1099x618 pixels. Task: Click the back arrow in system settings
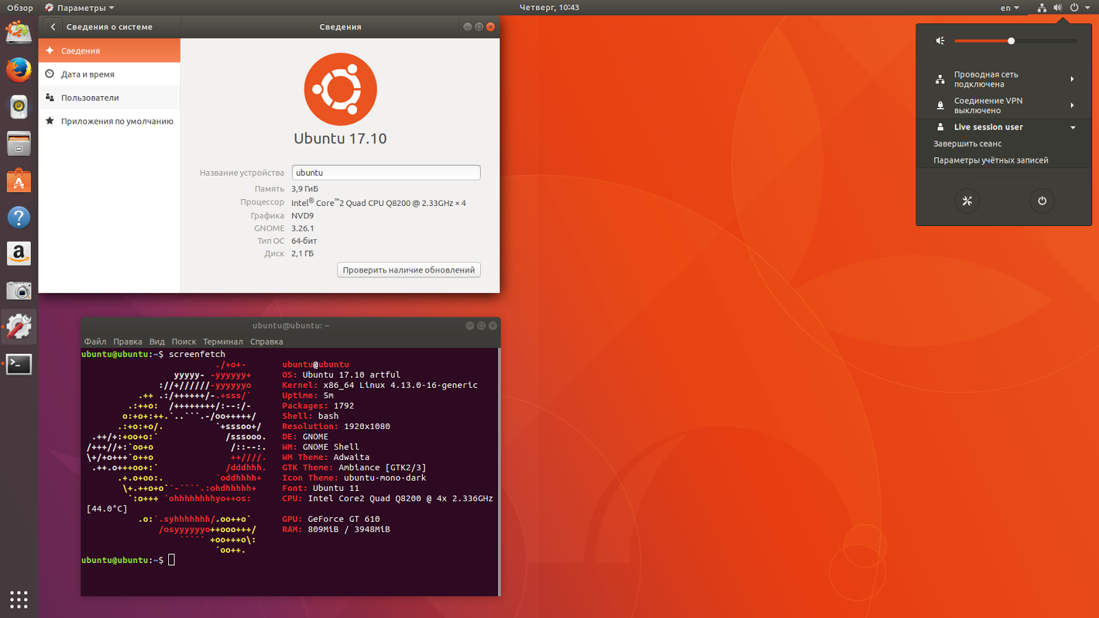tap(52, 27)
